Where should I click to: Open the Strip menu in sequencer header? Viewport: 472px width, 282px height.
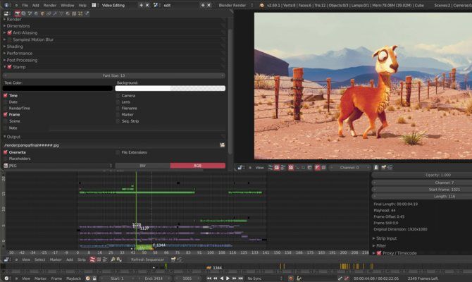81,259
